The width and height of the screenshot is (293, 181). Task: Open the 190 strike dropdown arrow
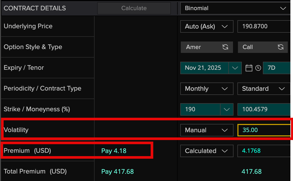(227, 109)
